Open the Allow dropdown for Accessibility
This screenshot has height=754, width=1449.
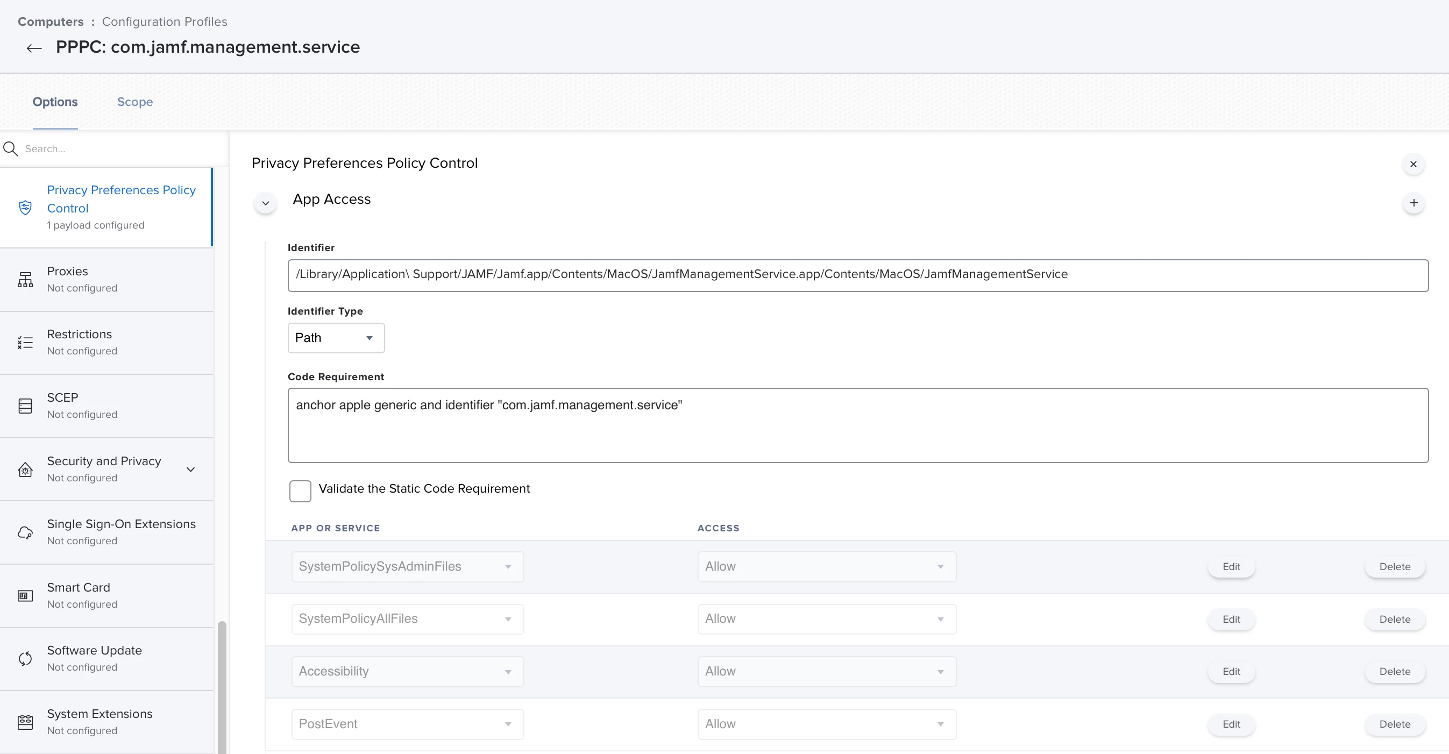point(827,671)
